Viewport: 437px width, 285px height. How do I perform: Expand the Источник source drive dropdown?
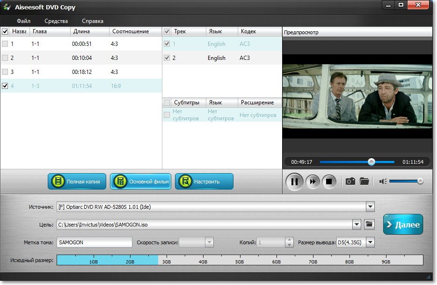coord(370,207)
